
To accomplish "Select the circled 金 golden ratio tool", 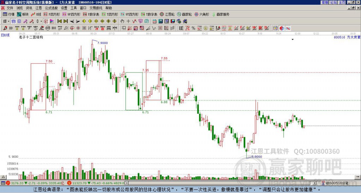I will (206, 28).
